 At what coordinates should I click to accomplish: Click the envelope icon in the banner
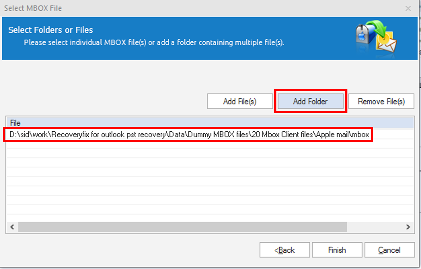click(387, 43)
